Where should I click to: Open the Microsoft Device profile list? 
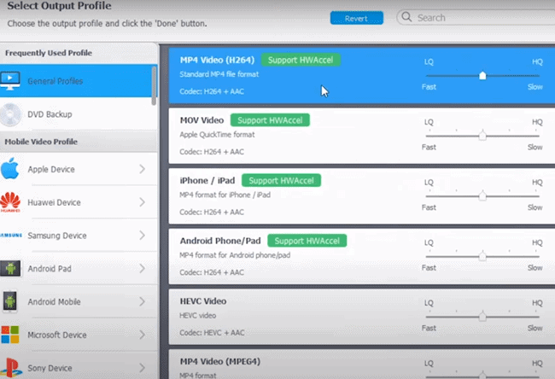[x=79, y=335]
